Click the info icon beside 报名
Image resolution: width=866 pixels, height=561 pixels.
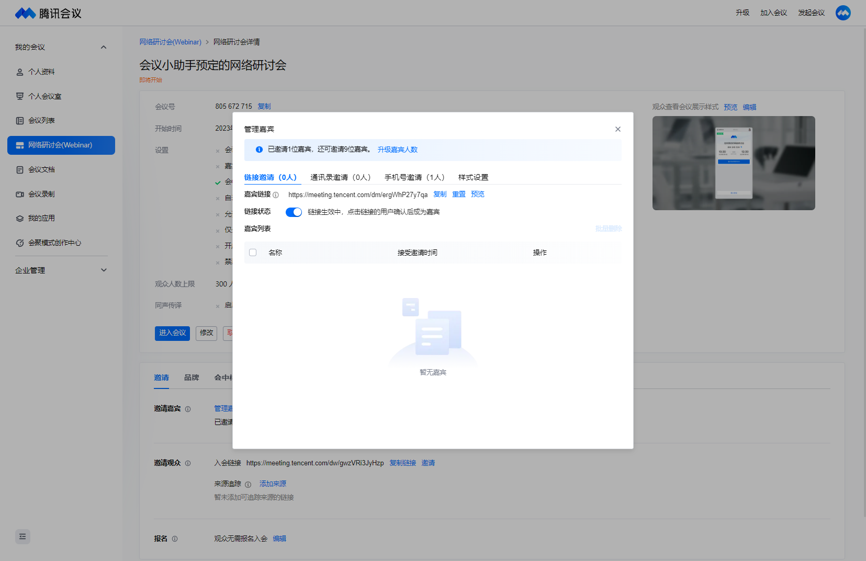(175, 539)
